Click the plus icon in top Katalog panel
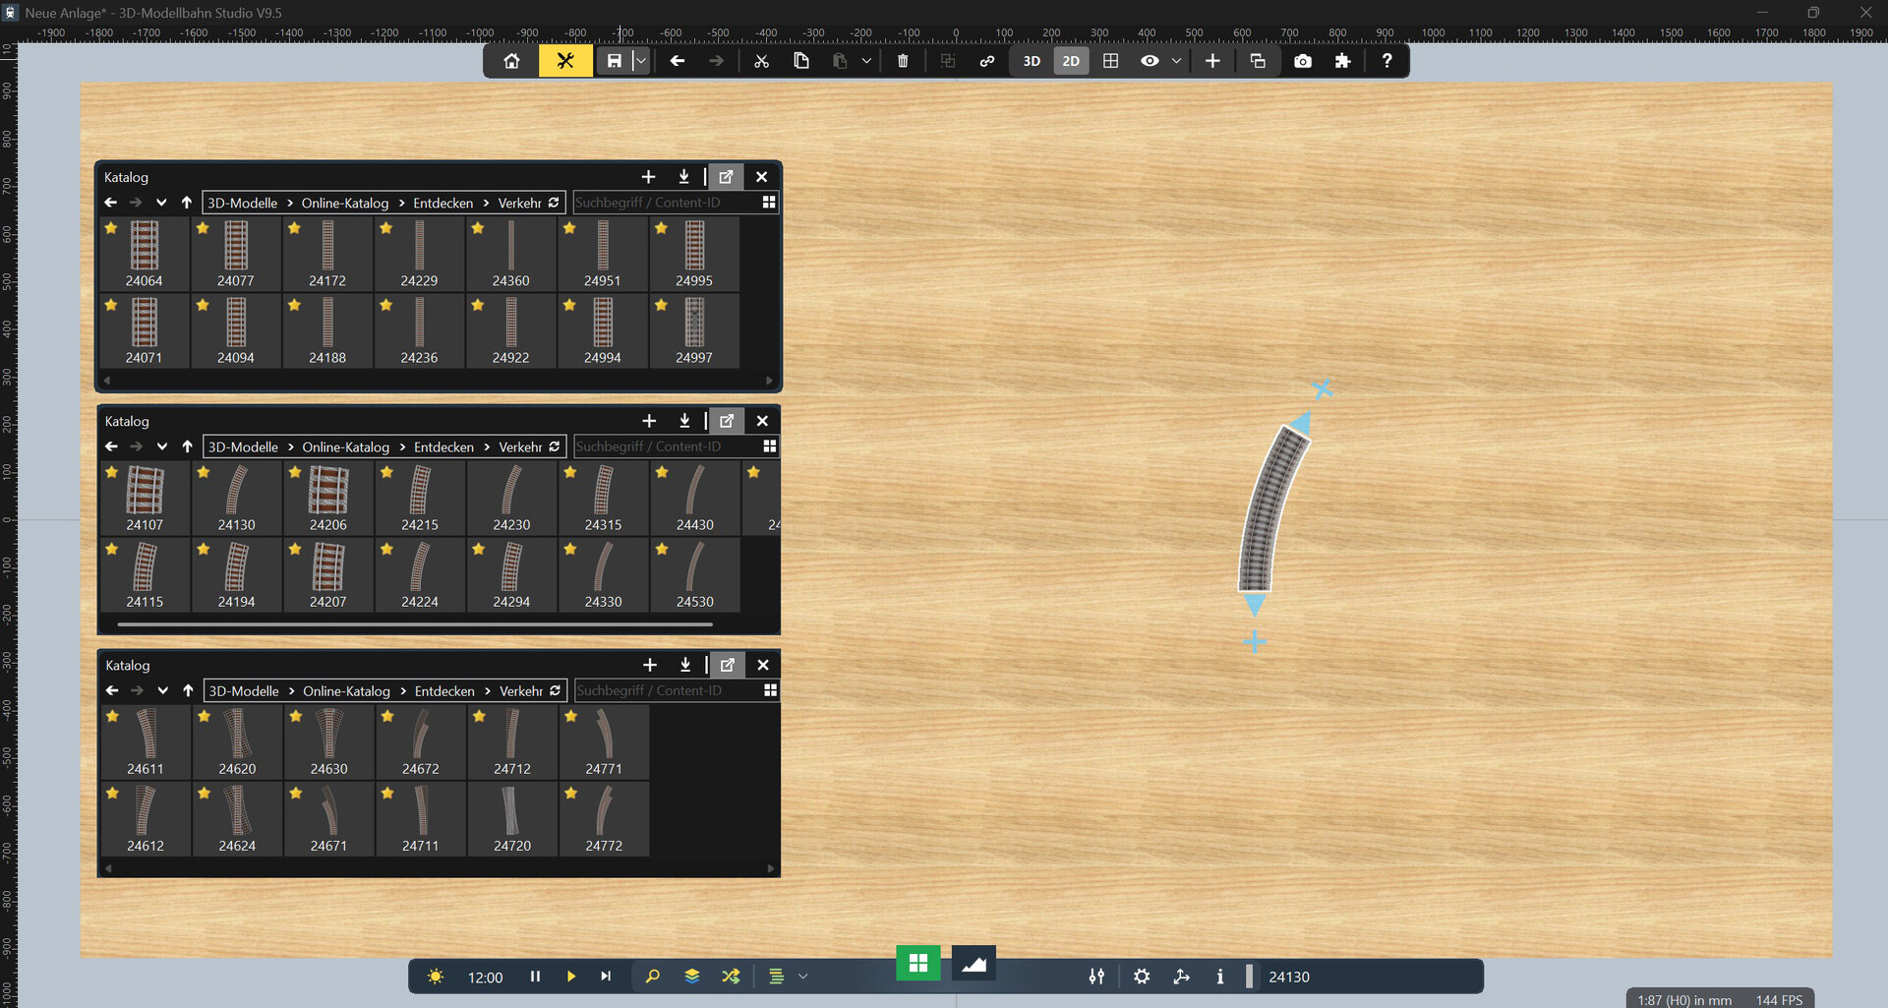Image resolution: width=1888 pixels, height=1008 pixels. 648,177
